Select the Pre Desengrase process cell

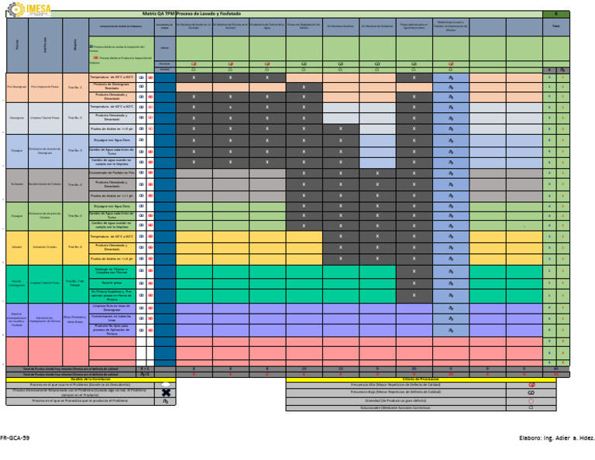point(17,87)
